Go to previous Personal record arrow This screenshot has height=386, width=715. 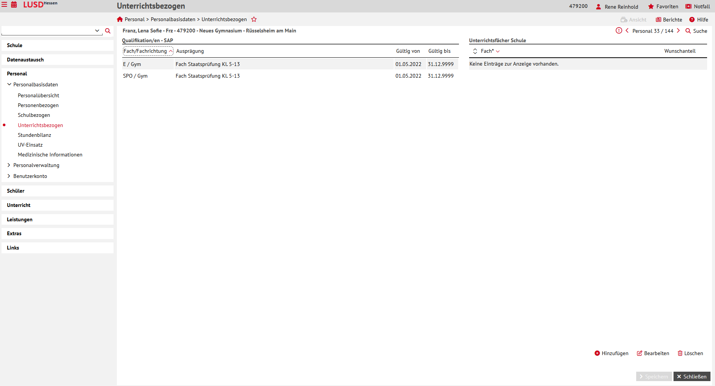(x=627, y=31)
